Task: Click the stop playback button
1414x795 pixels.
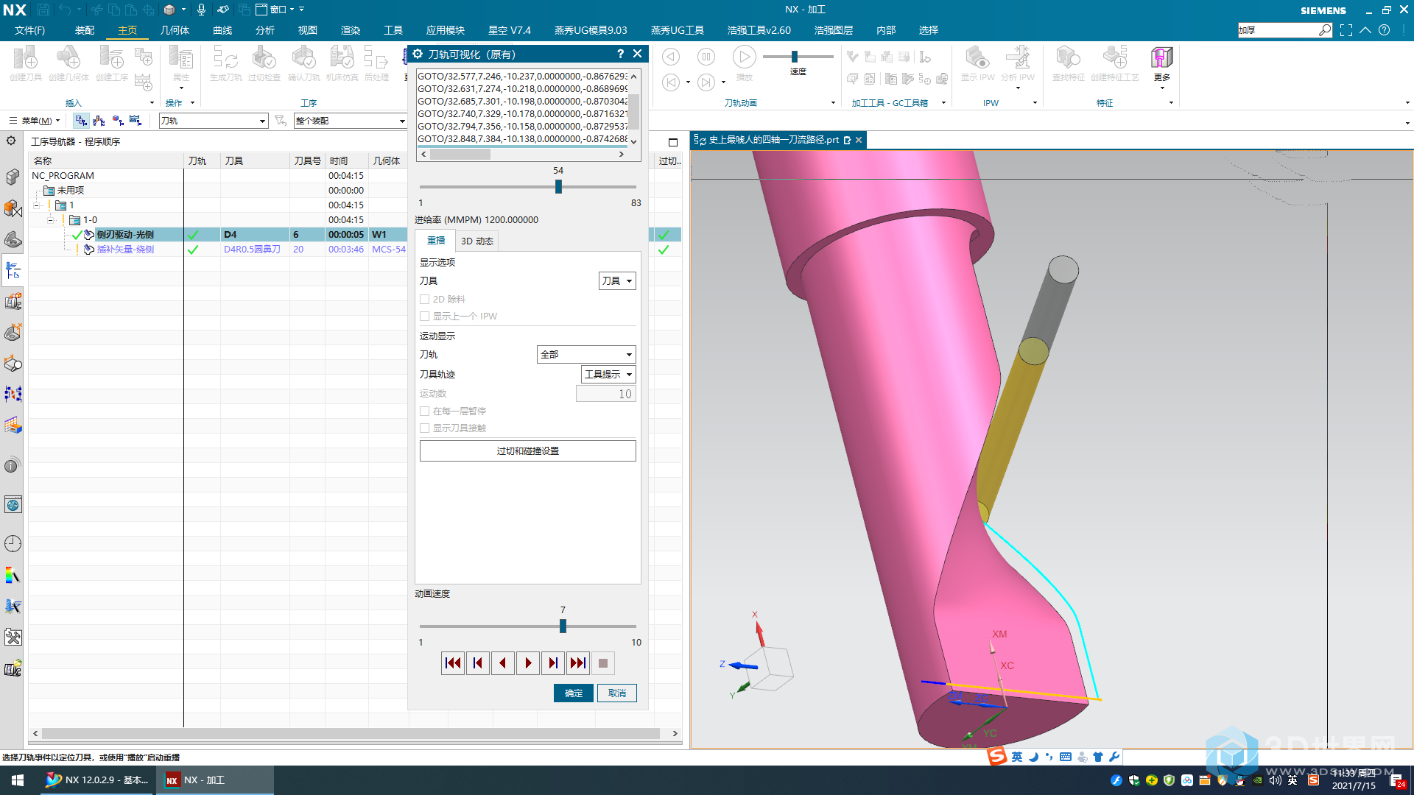Action: (x=603, y=663)
